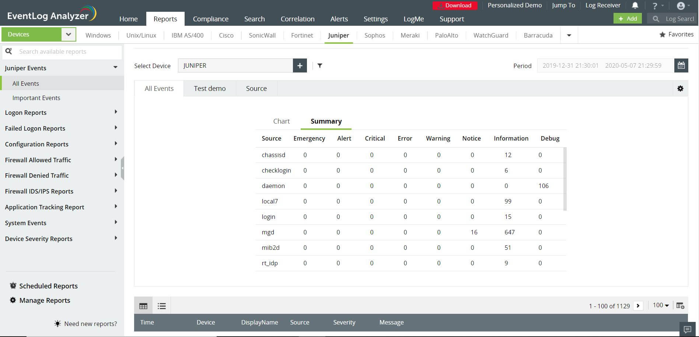Expand Application Tracking Report
The width and height of the screenshot is (699, 337).
point(116,206)
